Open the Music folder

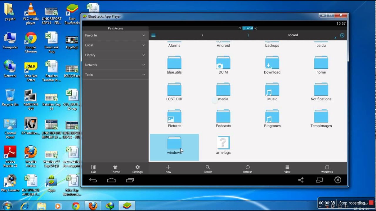[x=272, y=92]
